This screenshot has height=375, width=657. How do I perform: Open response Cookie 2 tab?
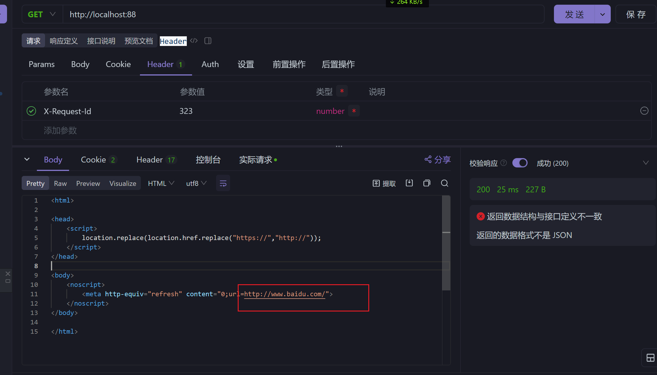[99, 160]
